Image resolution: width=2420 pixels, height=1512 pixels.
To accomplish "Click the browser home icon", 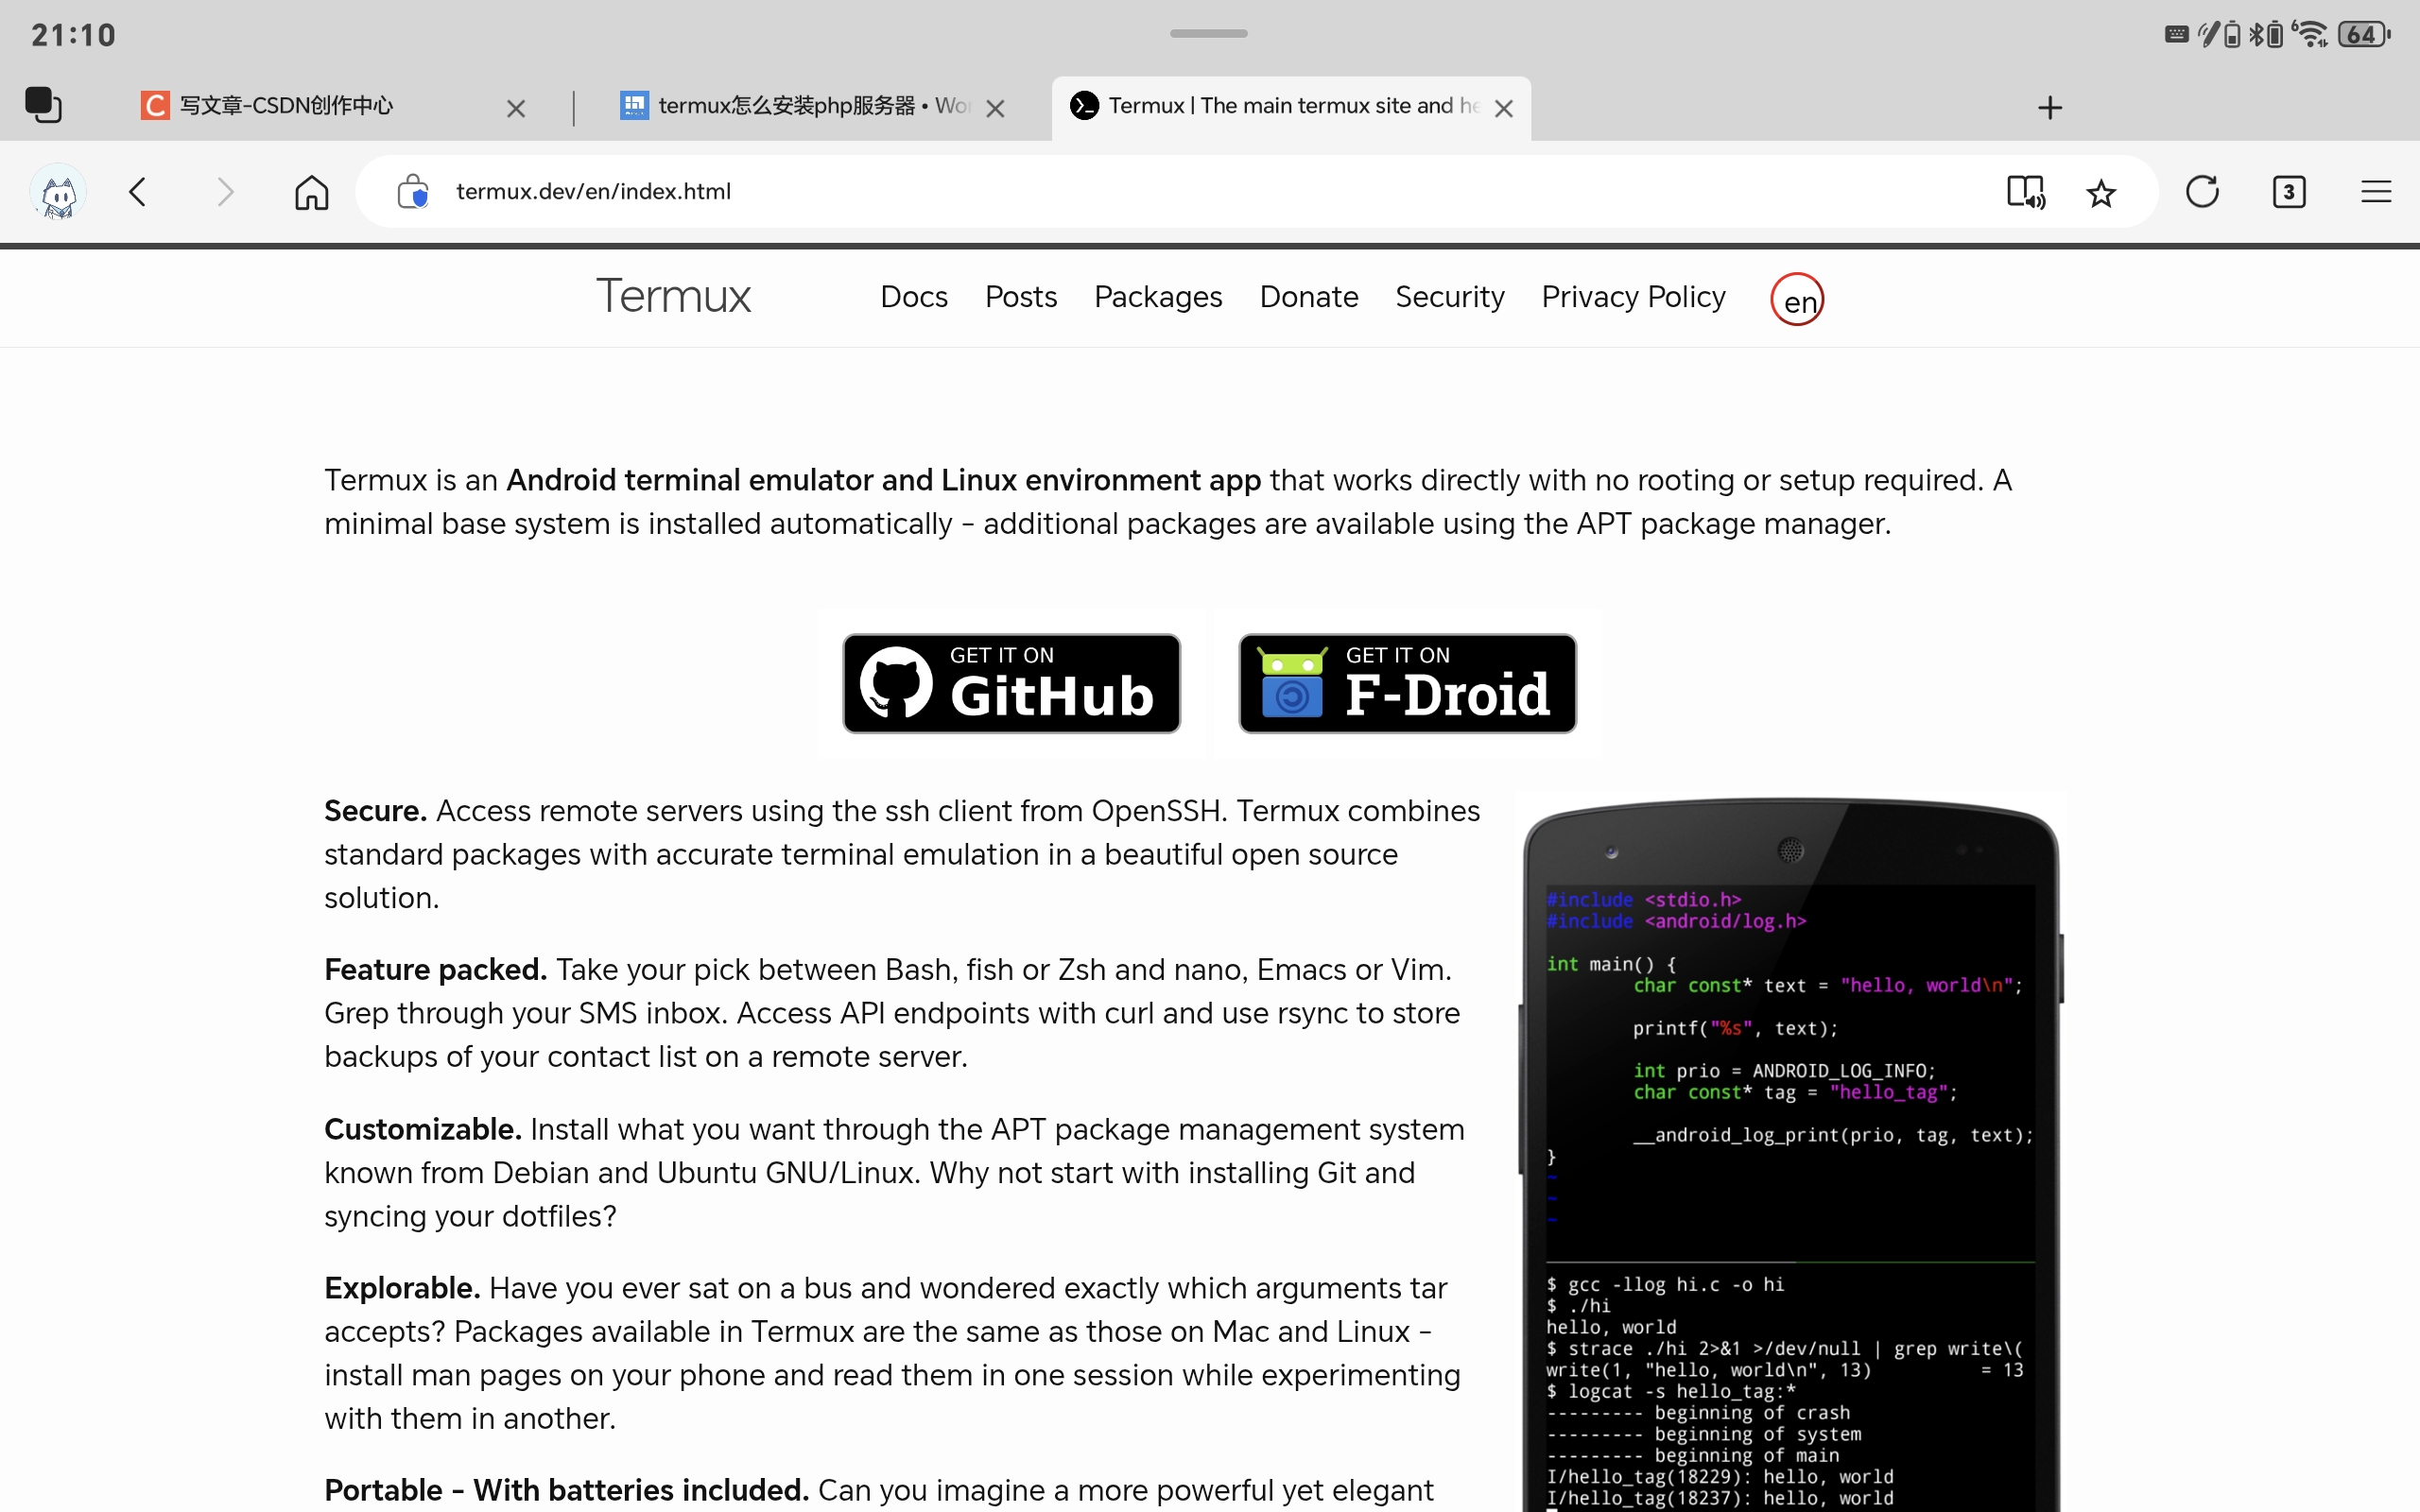I will (x=311, y=191).
